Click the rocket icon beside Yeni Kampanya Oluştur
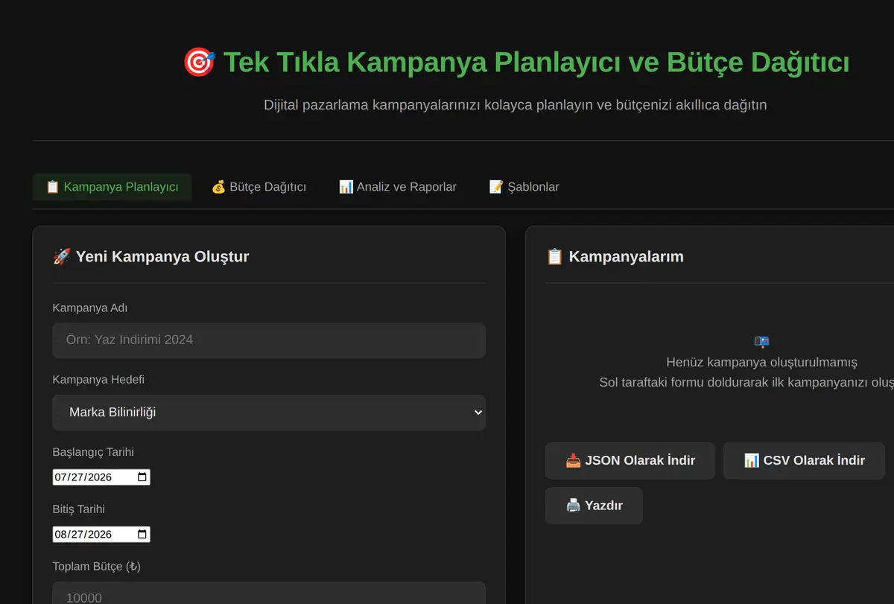 tap(61, 257)
